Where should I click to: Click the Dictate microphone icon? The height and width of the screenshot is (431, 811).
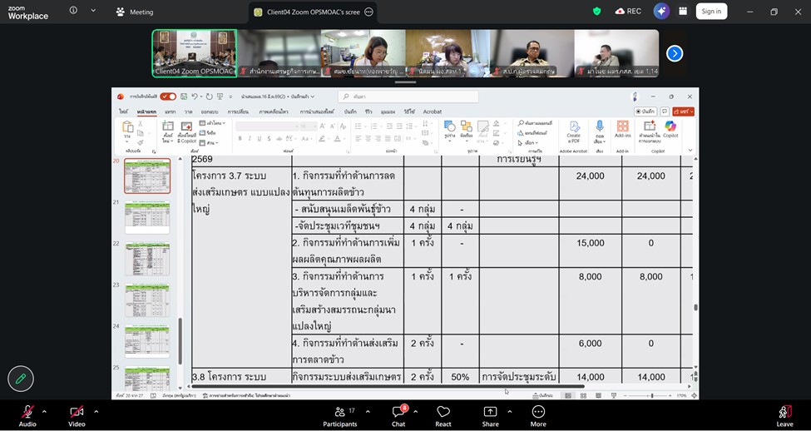click(x=600, y=126)
